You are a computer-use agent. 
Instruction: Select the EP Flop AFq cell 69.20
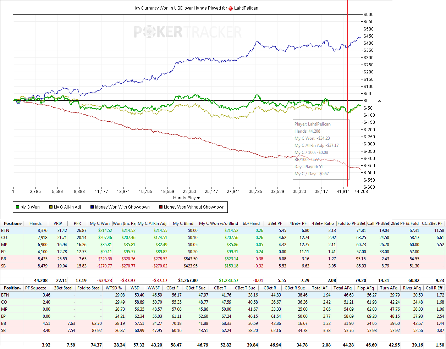[372, 316]
